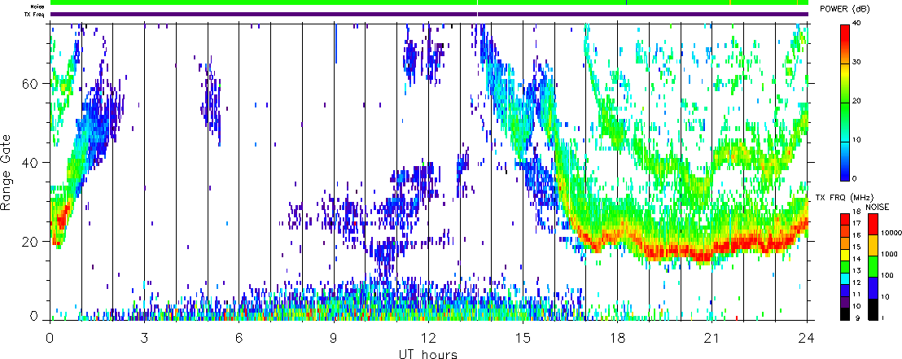The width and height of the screenshot is (902, 359).
Task: Click the 40 tick on the POWER scale
Action: click(856, 23)
